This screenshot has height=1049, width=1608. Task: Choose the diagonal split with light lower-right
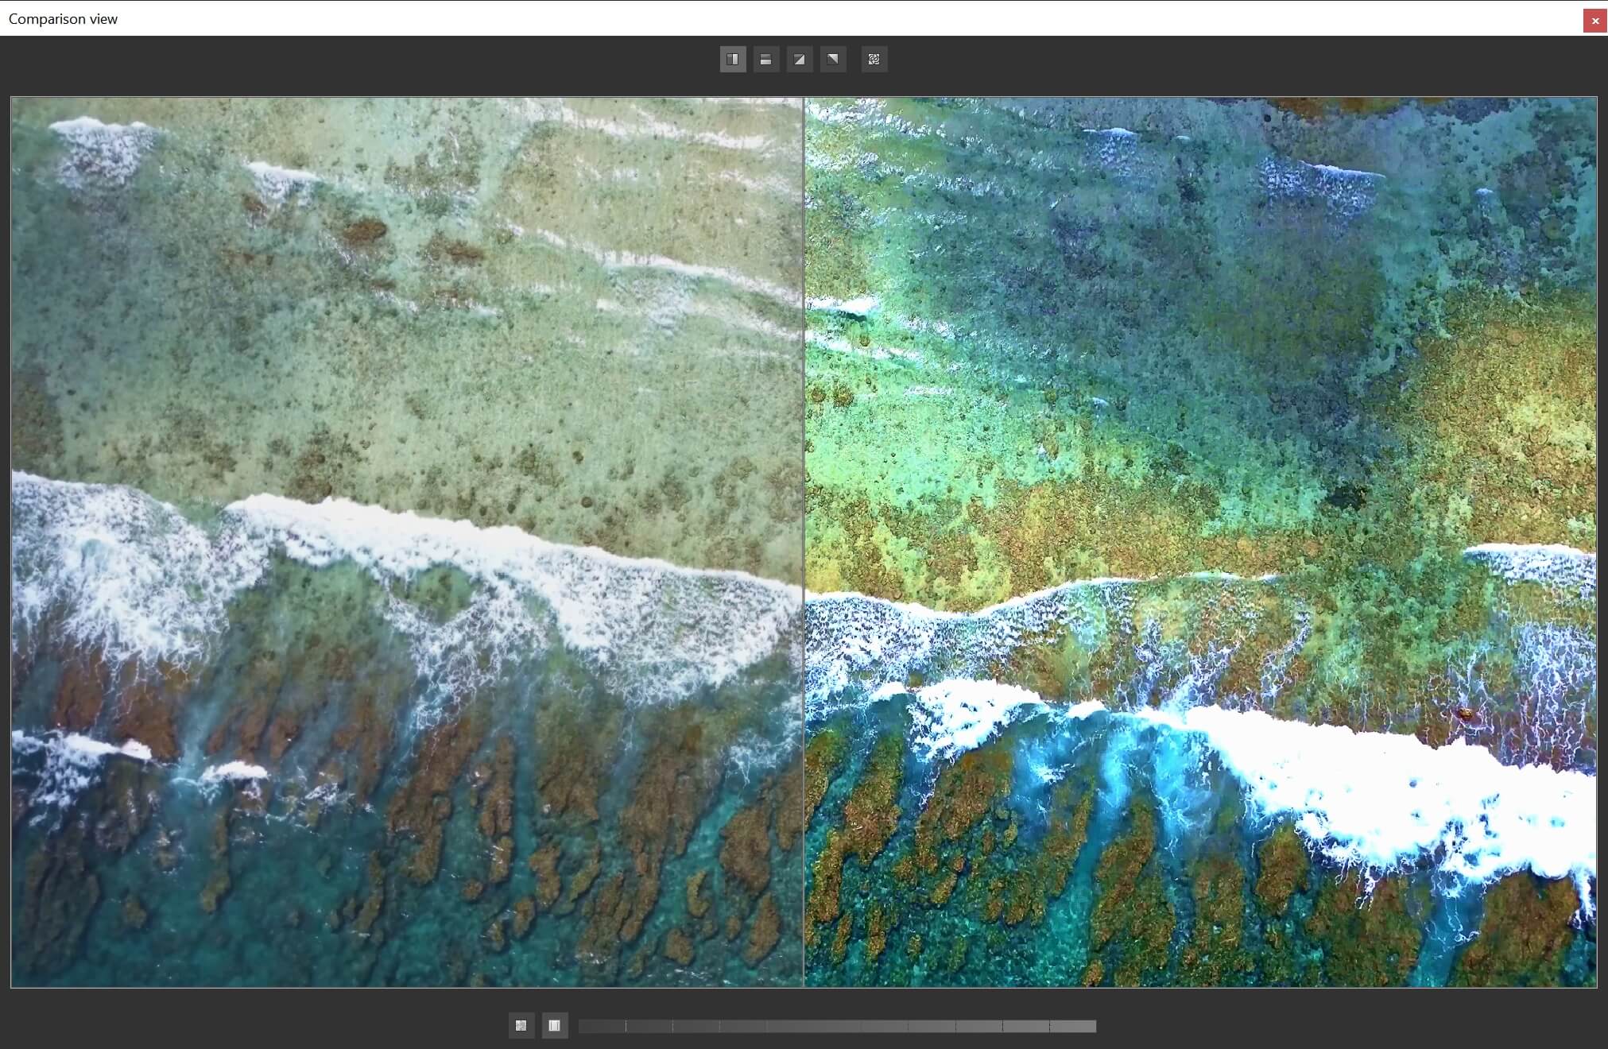(800, 60)
